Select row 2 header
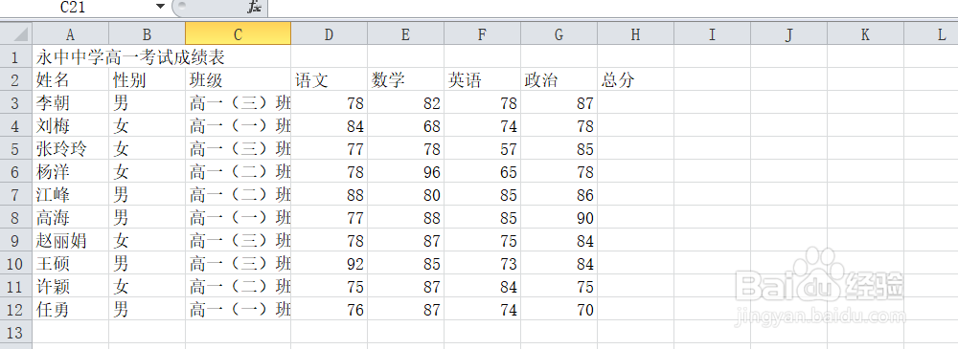 [16, 79]
